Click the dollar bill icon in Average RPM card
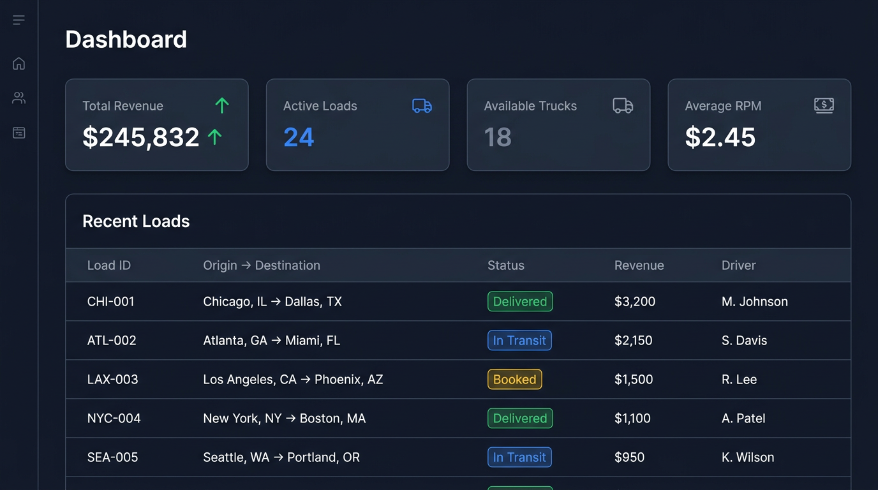The width and height of the screenshot is (878, 490). [x=824, y=106]
